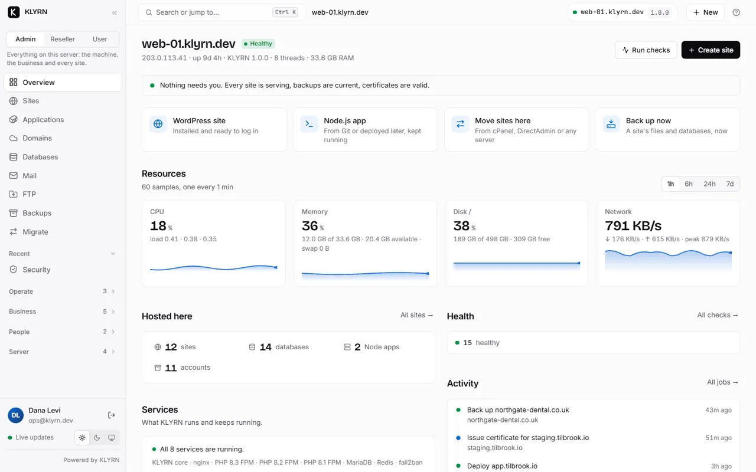Click the Mail envelope icon
The width and height of the screenshot is (756, 472).
click(14, 176)
